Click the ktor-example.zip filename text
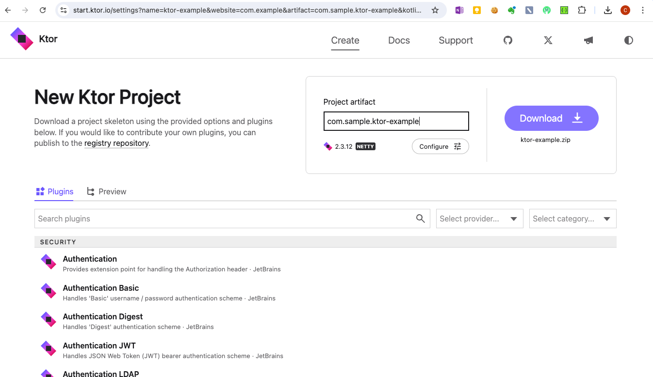Viewport: 653px width, 377px height. pos(545,140)
